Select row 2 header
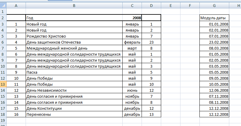Image resolution: width=241 pixels, height=126 pixels. [3, 18]
